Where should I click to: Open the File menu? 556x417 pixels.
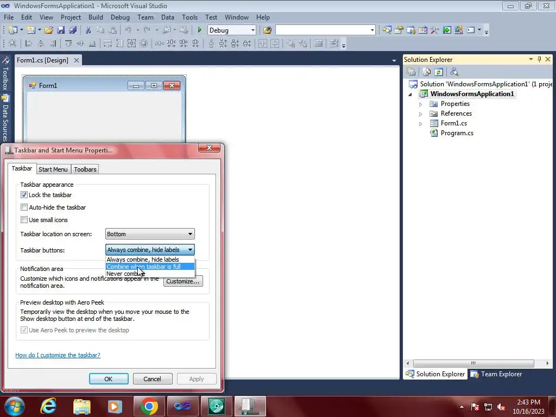(9, 17)
